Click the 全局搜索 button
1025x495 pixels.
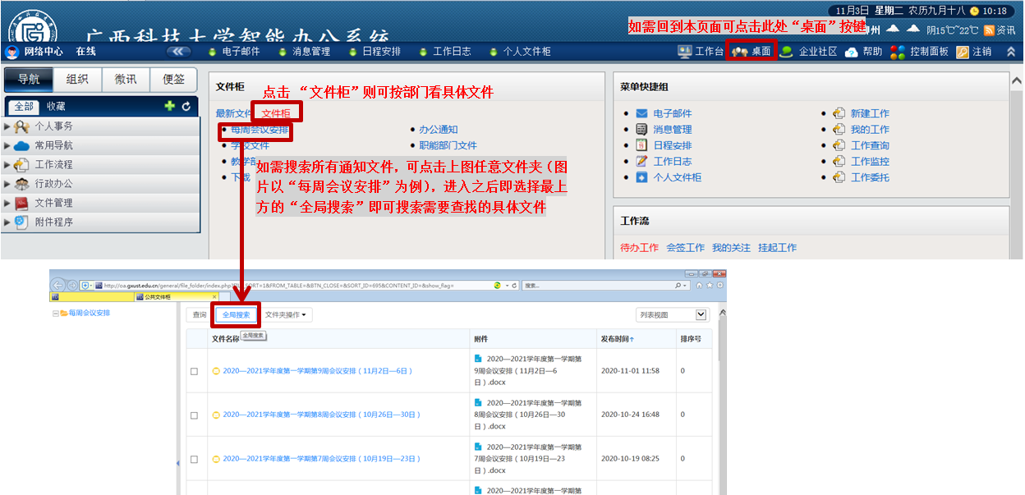[x=237, y=314]
